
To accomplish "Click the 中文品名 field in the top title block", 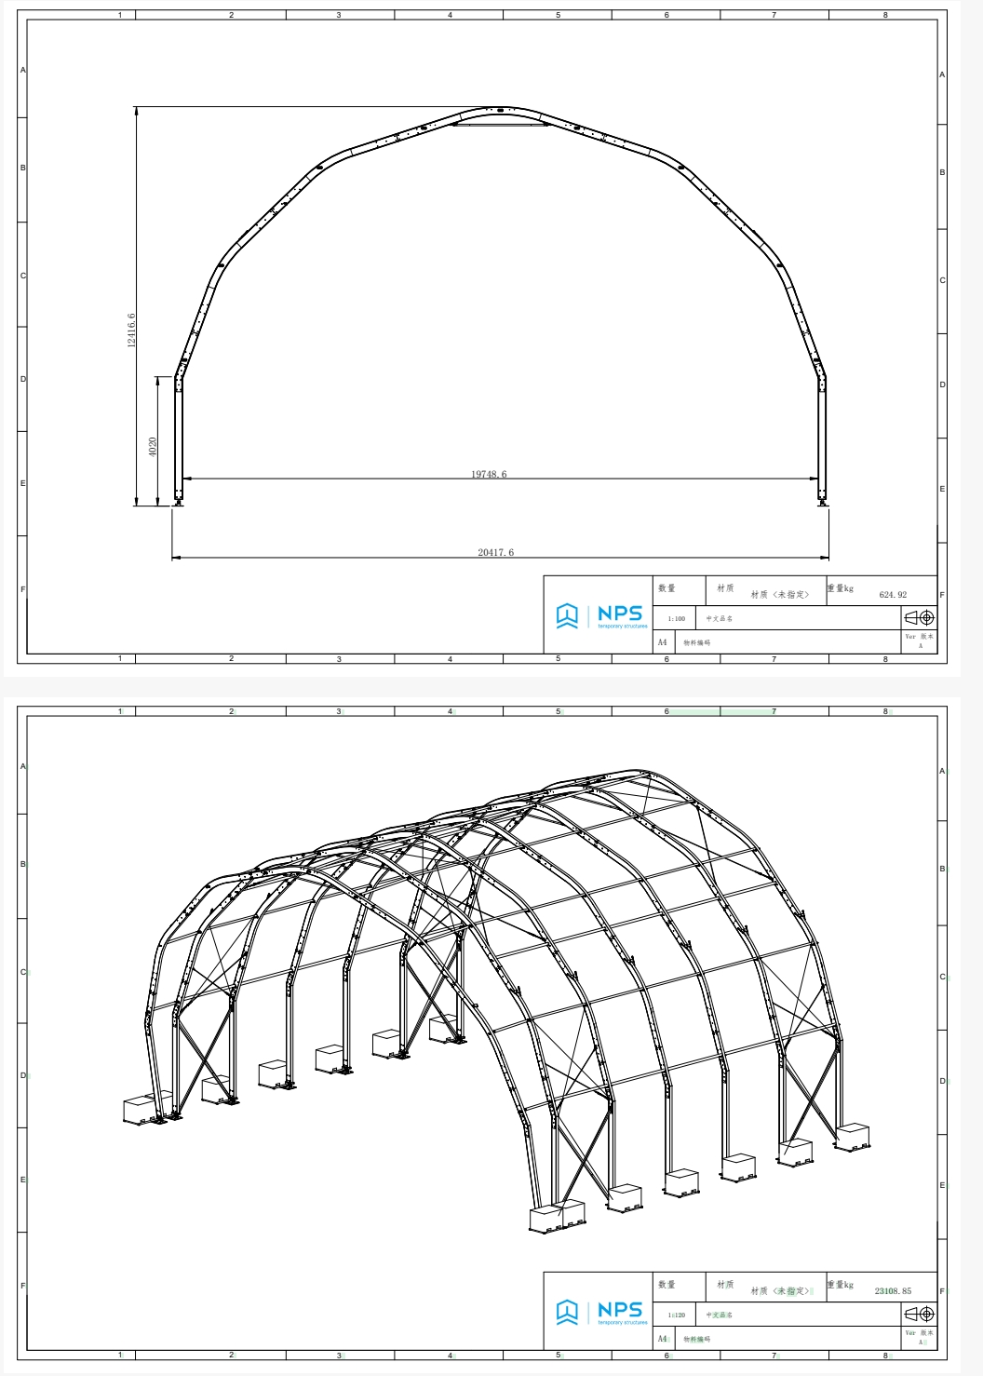I will (719, 619).
